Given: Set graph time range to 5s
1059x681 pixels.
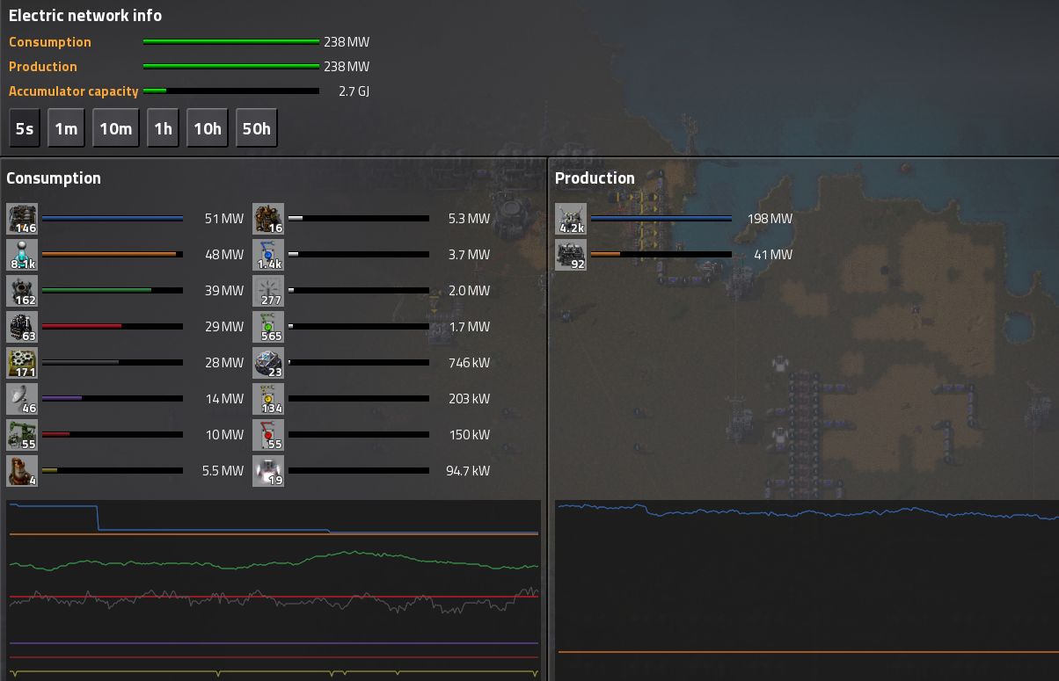Looking at the screenshot, I should point(25,128).
